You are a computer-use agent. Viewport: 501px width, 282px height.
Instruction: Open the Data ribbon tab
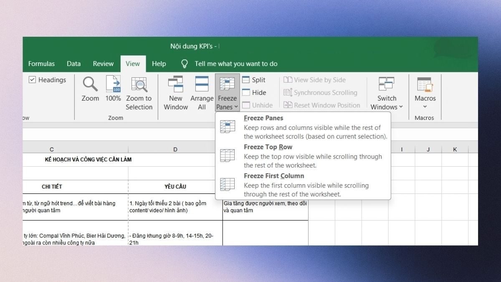coord(73,64)
